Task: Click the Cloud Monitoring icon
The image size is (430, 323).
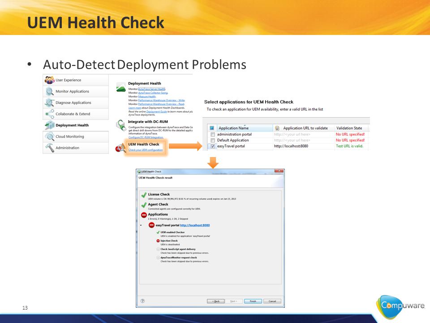Action: (49, 136)
